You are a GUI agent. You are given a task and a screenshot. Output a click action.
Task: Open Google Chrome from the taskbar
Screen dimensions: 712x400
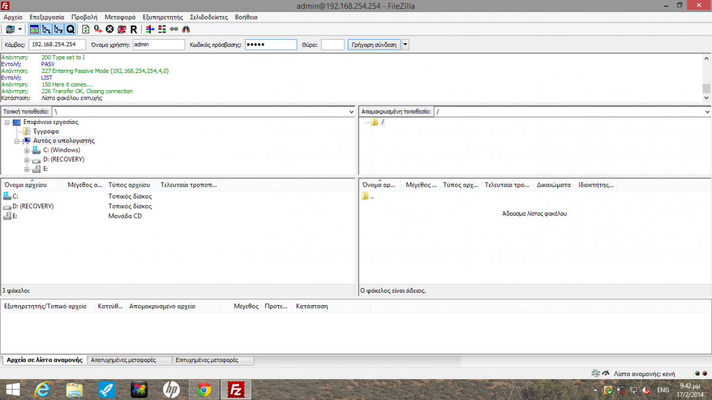[204, 389]
